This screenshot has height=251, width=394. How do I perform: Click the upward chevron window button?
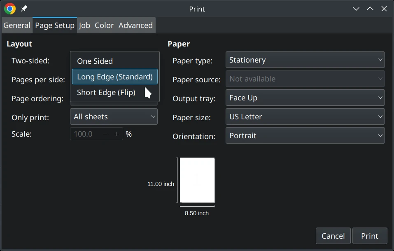tap(370, 9)
